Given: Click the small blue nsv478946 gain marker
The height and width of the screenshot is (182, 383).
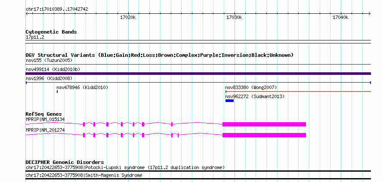Looking at the screenshot, I should [x=57, y=92].
